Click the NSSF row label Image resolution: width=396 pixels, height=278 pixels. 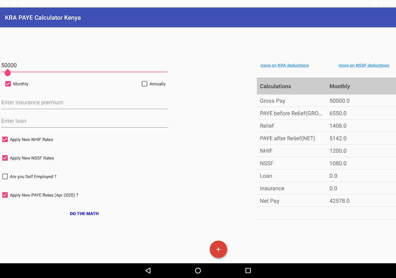click(267, 163)
